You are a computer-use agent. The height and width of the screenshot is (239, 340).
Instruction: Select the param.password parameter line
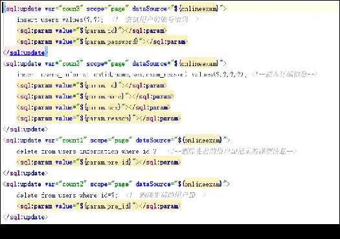pyautogui.click(x=102, y=41)
